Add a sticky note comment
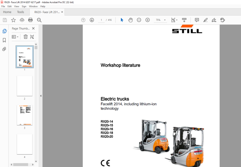Image resolution: width=241 pixels, height=167 pixels. pos(197,20)
